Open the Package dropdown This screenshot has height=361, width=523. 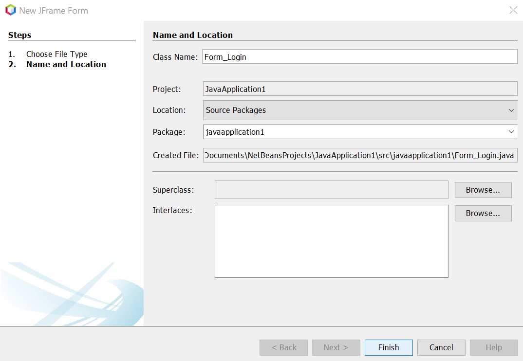click(360, 132)
